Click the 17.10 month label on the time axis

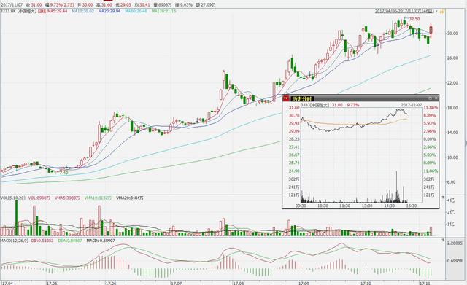coord(366,283)
